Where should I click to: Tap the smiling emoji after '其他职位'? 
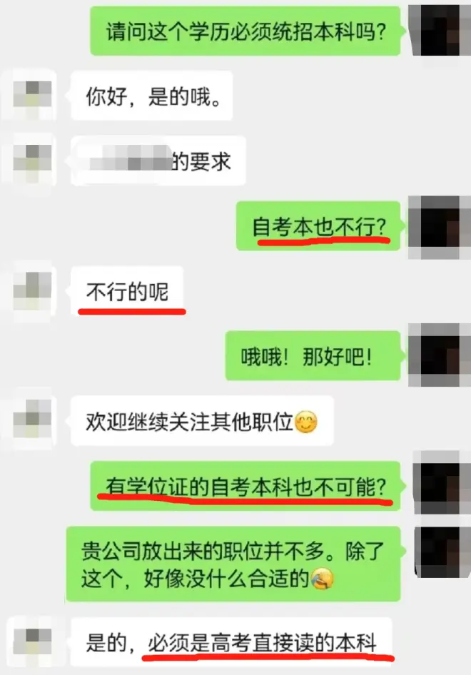pyautogui.click(x=306, y=422)
